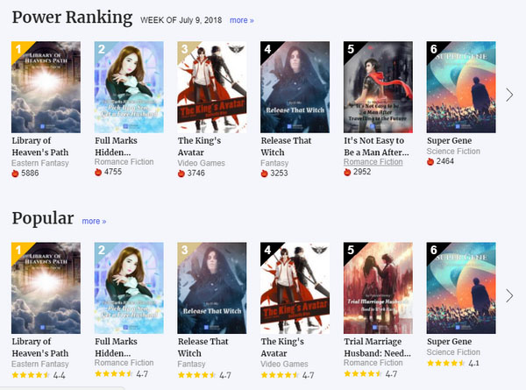Open Release That Witch cover in Power Ranking
This screenshot has width=526, height=390.
point(295,87)
